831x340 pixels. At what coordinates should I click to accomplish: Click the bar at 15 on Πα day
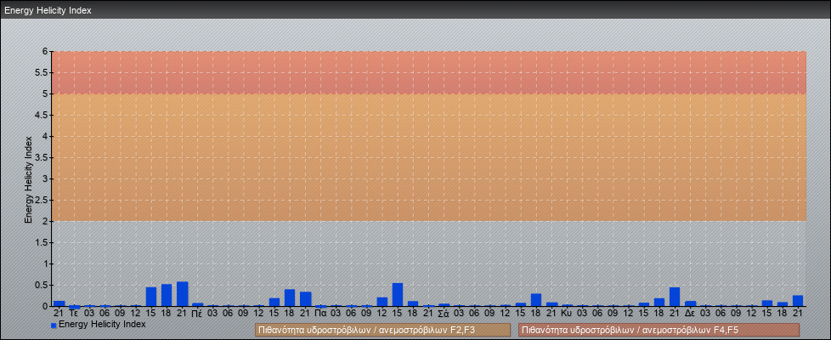coord(398,294)
